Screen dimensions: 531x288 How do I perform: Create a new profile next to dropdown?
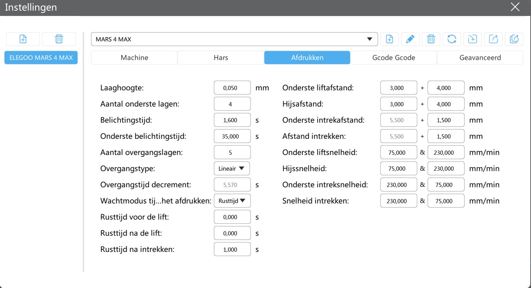[389, 39]
